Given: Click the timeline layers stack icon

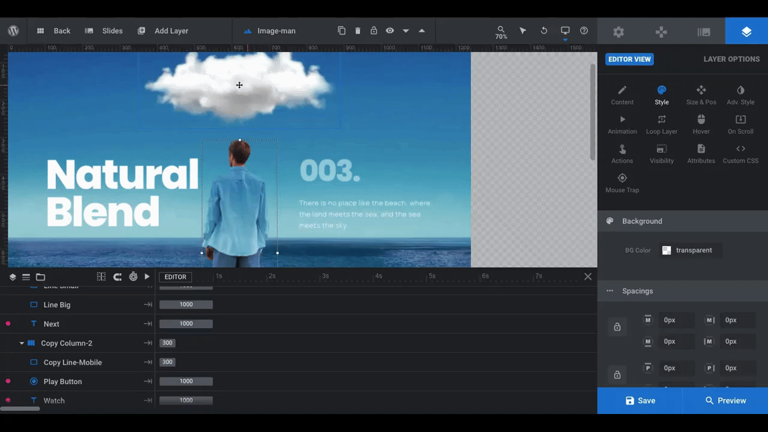Looking at the screenshot, I should (13, 277).
